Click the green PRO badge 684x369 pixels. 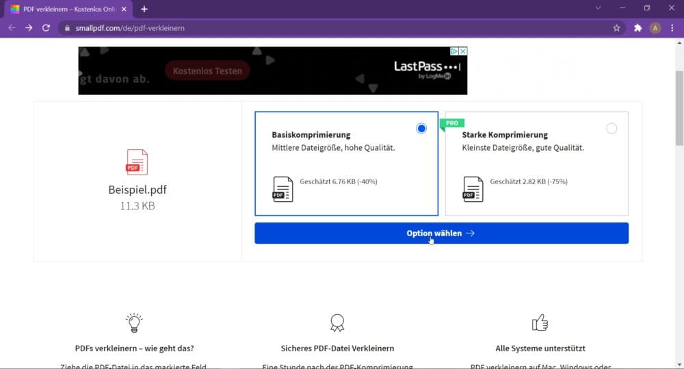point(452,123)
